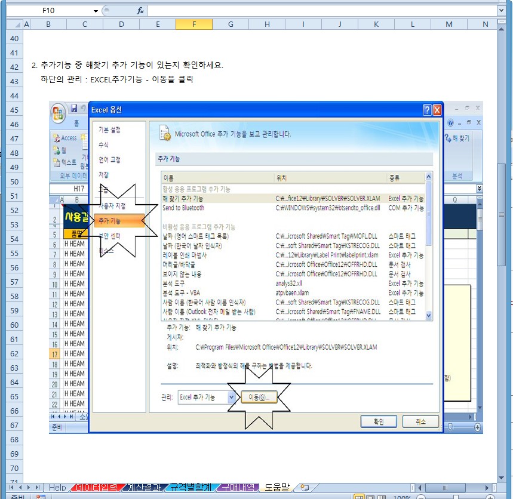Click the 위치 column header in add-ins list

pyautogui.click(x=331, y=178)
